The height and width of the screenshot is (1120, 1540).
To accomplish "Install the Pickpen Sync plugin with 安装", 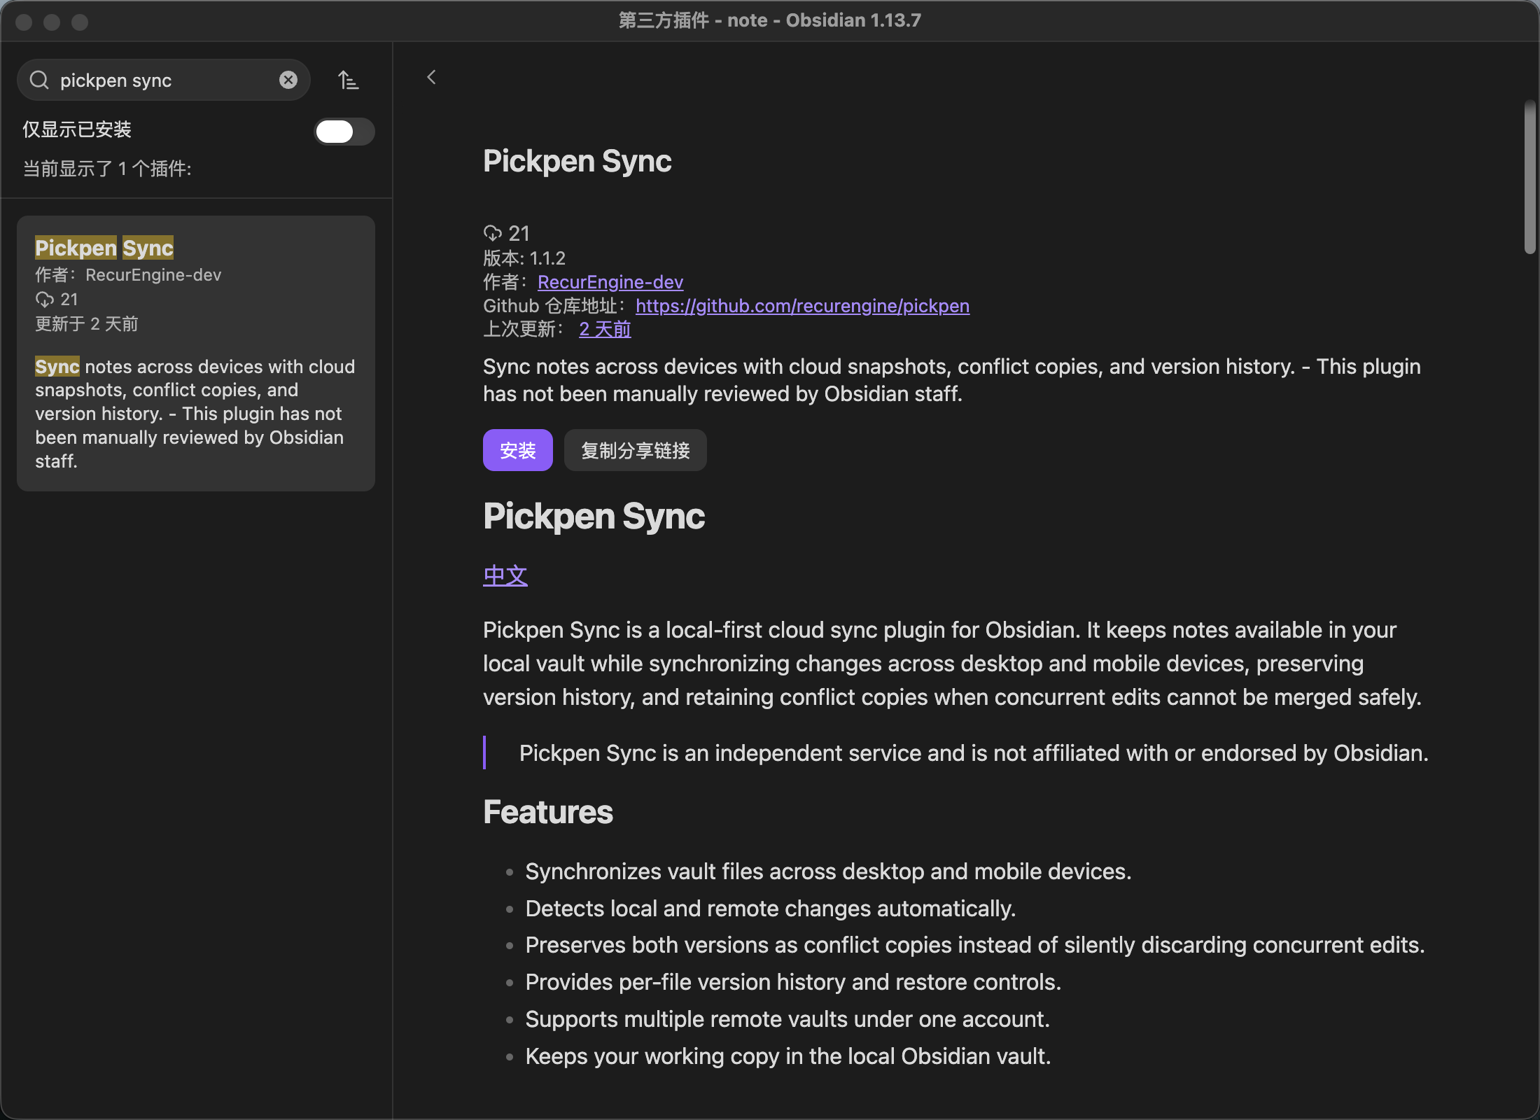I will point(518,450).
